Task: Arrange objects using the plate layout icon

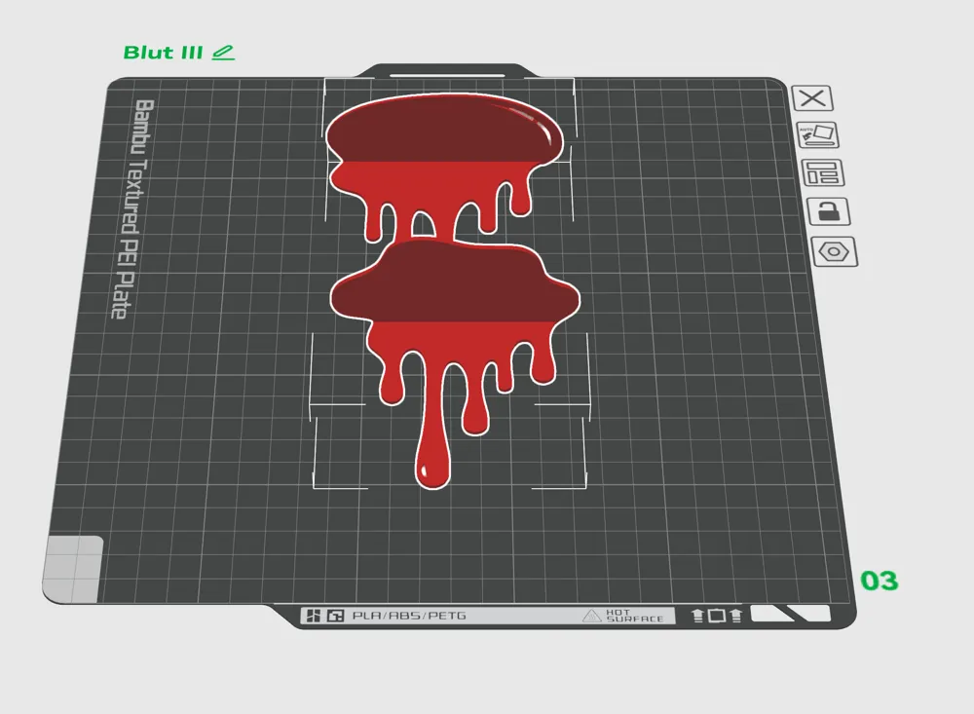Action: click(822, 172)
